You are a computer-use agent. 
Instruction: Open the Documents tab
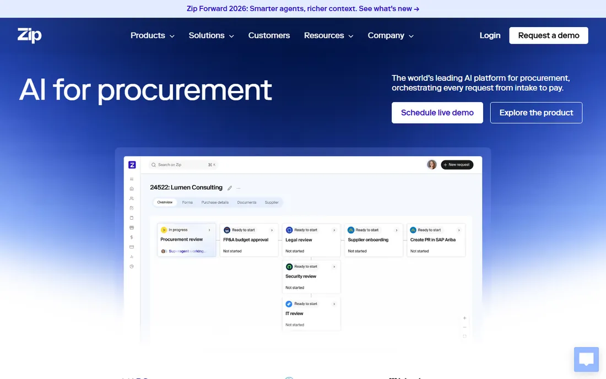click(x=247, y=202)
